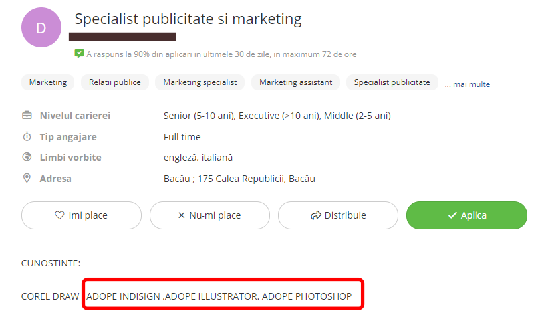Share the job using Distribuie
The image size is (544, 315).
pos(338,215)
